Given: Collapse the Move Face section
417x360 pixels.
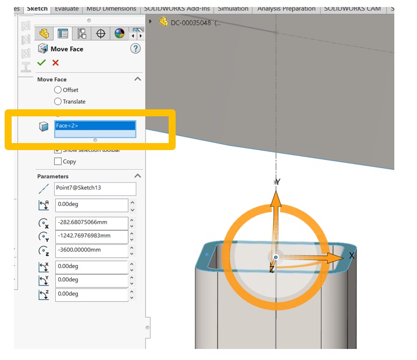Looking at the screenshot, I should point(137,79).
